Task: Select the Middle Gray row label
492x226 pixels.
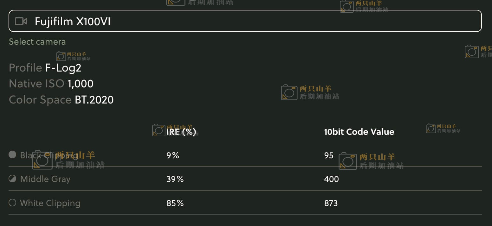Action: [x=45, y=179]
